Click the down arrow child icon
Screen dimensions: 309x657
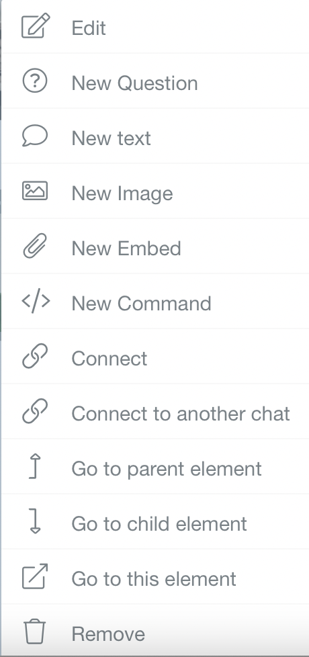pyautogui.click(x=35, y=521)
